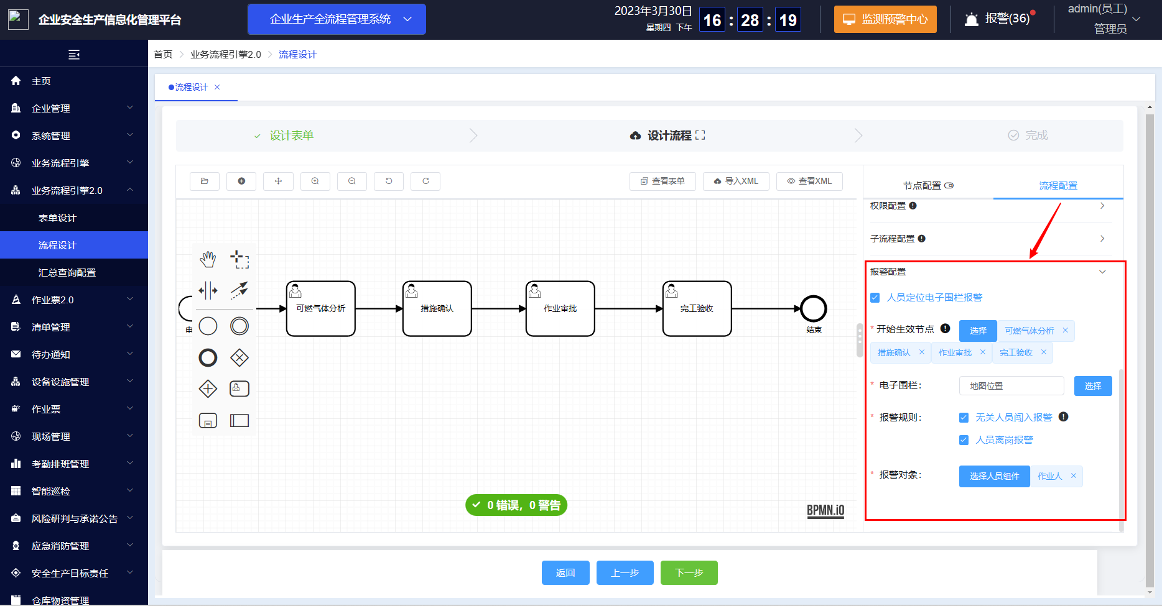Create parallel gateway plus diamond
Screen dimensions: 1162x606
pos(208,389)
